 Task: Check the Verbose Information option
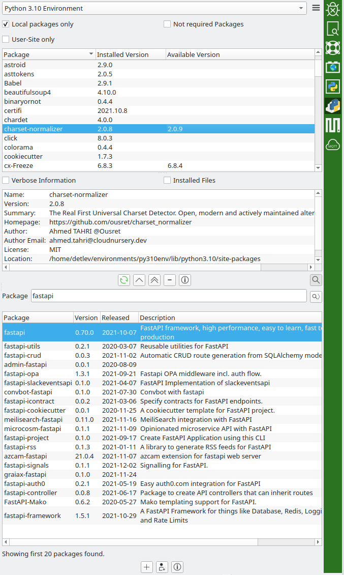[6, 181]
